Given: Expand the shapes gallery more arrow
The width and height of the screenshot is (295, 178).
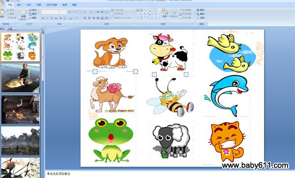Looking at the screenshot, I should click(159, 18).
